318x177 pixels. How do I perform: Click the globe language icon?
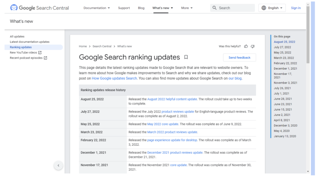(264, 8)
